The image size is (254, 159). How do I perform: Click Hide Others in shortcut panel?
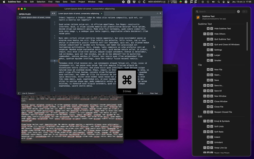pos(220,34)
